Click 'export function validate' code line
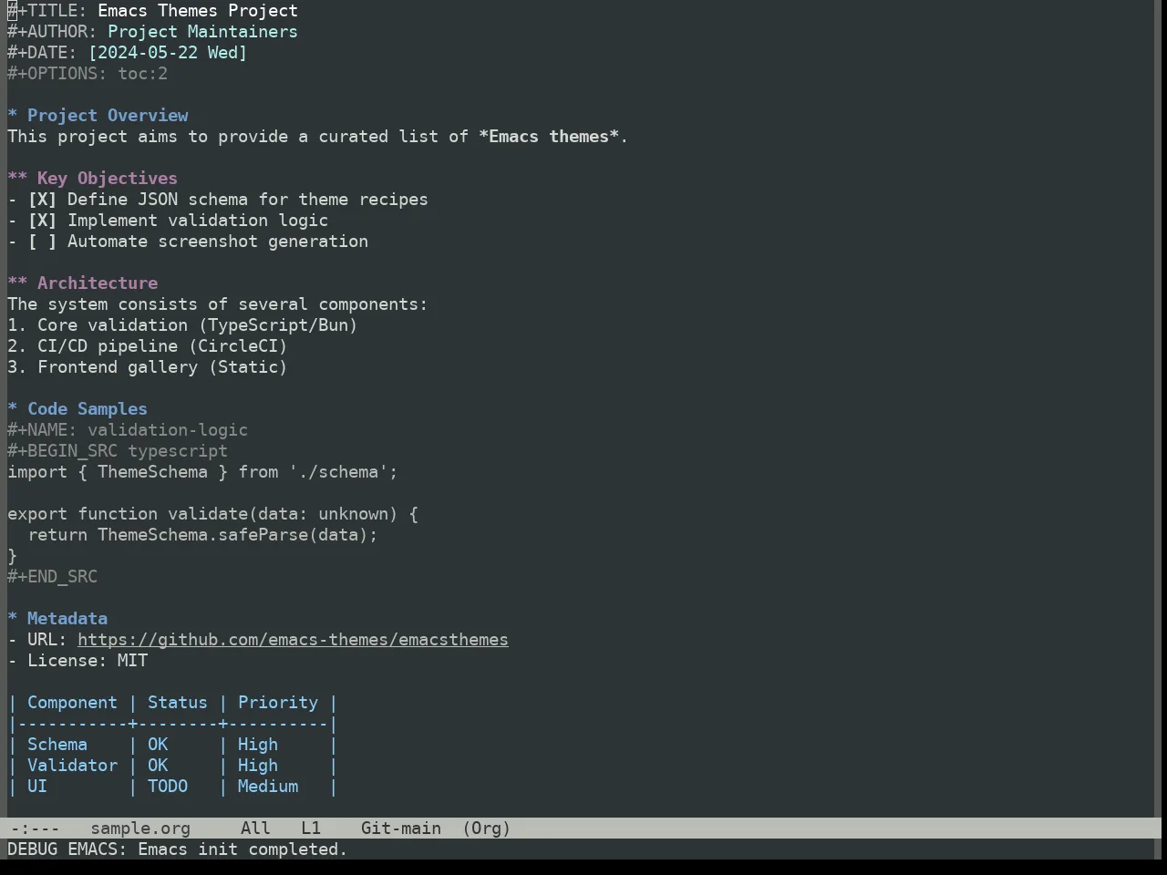 [212, 514]
